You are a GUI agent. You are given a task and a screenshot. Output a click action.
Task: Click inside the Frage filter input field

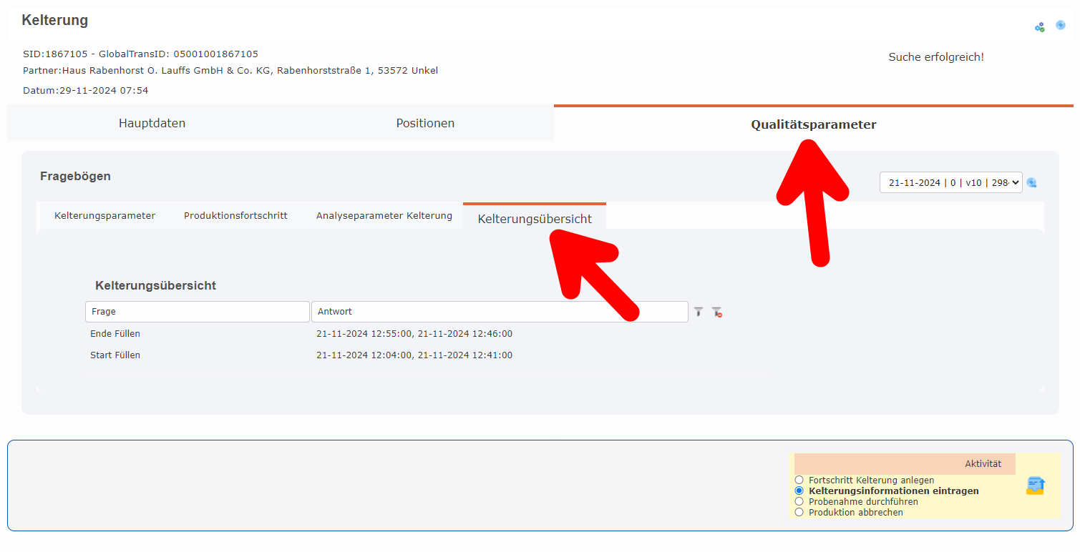click(x=198, y=311)
